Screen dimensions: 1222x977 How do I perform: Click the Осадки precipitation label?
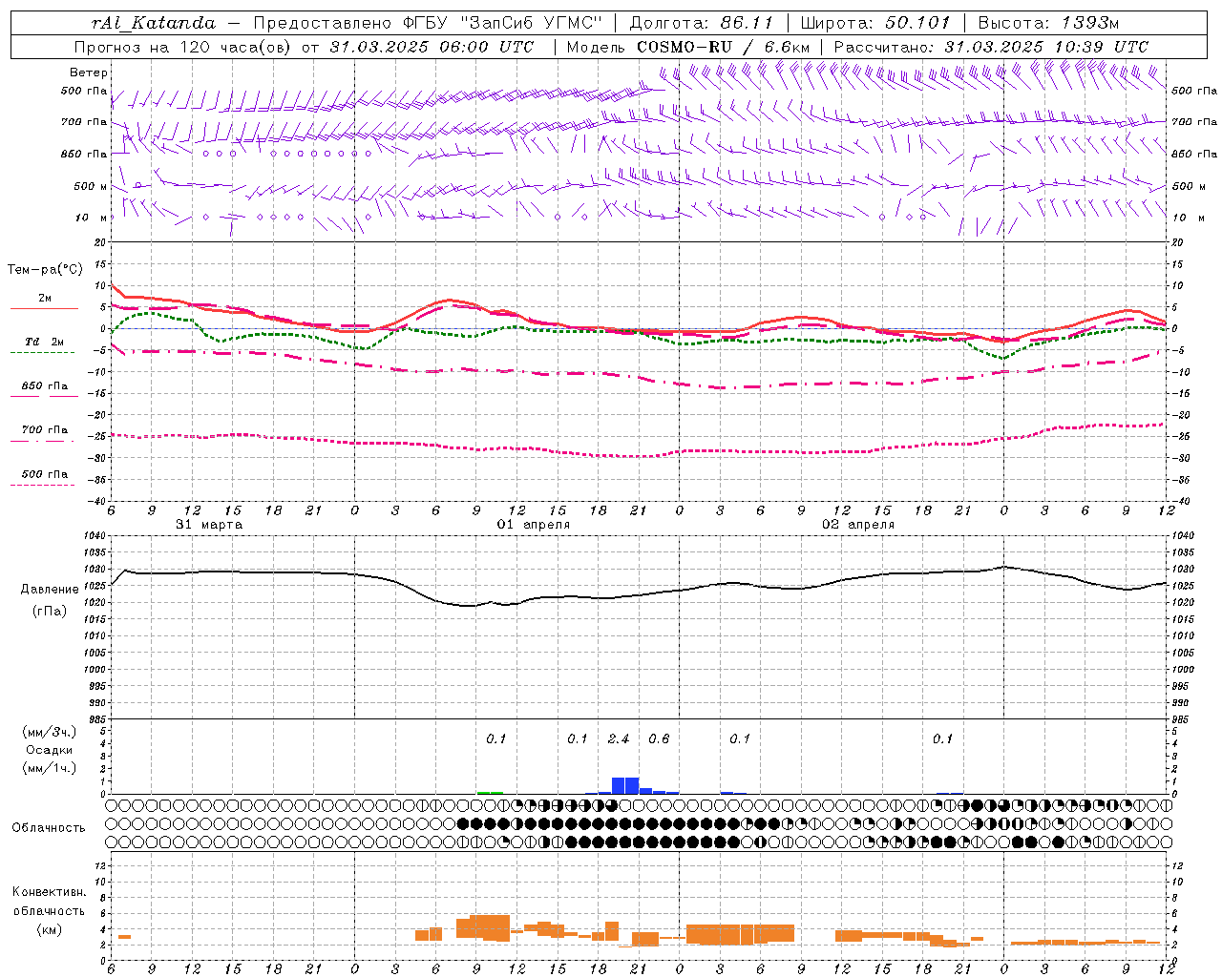point(49,750)
